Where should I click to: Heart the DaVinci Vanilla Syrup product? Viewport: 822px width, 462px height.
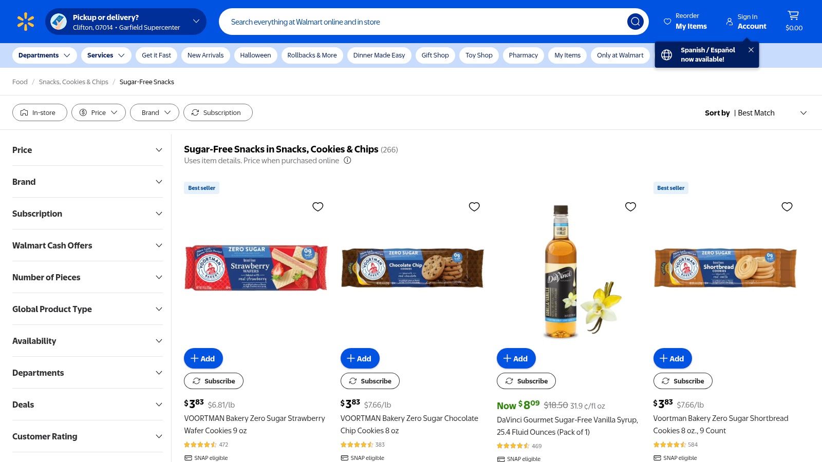click(x=630, y=206)
